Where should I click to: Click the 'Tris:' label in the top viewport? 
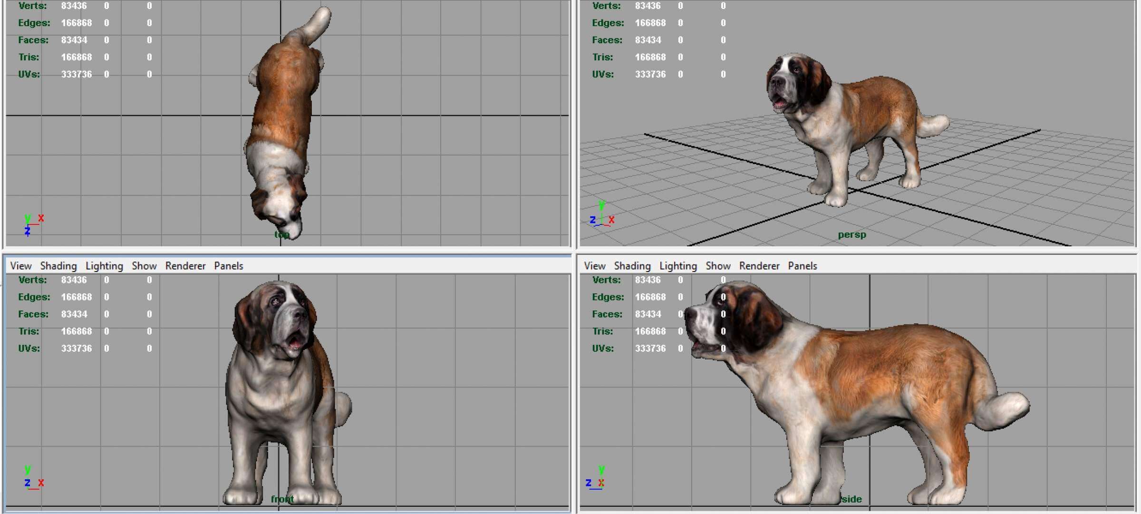tap(29, 57)
